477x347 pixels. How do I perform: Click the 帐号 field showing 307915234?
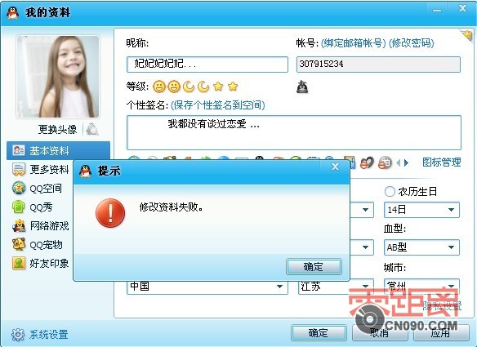click(378, 65)
